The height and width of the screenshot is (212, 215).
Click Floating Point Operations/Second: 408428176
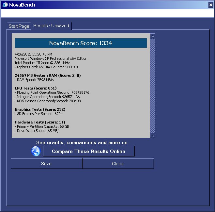52,92
